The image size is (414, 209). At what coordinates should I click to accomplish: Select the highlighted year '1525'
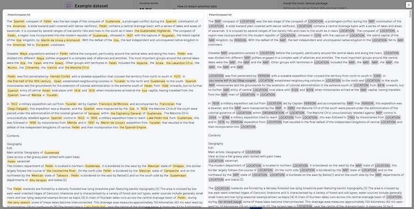coord(177,77)
